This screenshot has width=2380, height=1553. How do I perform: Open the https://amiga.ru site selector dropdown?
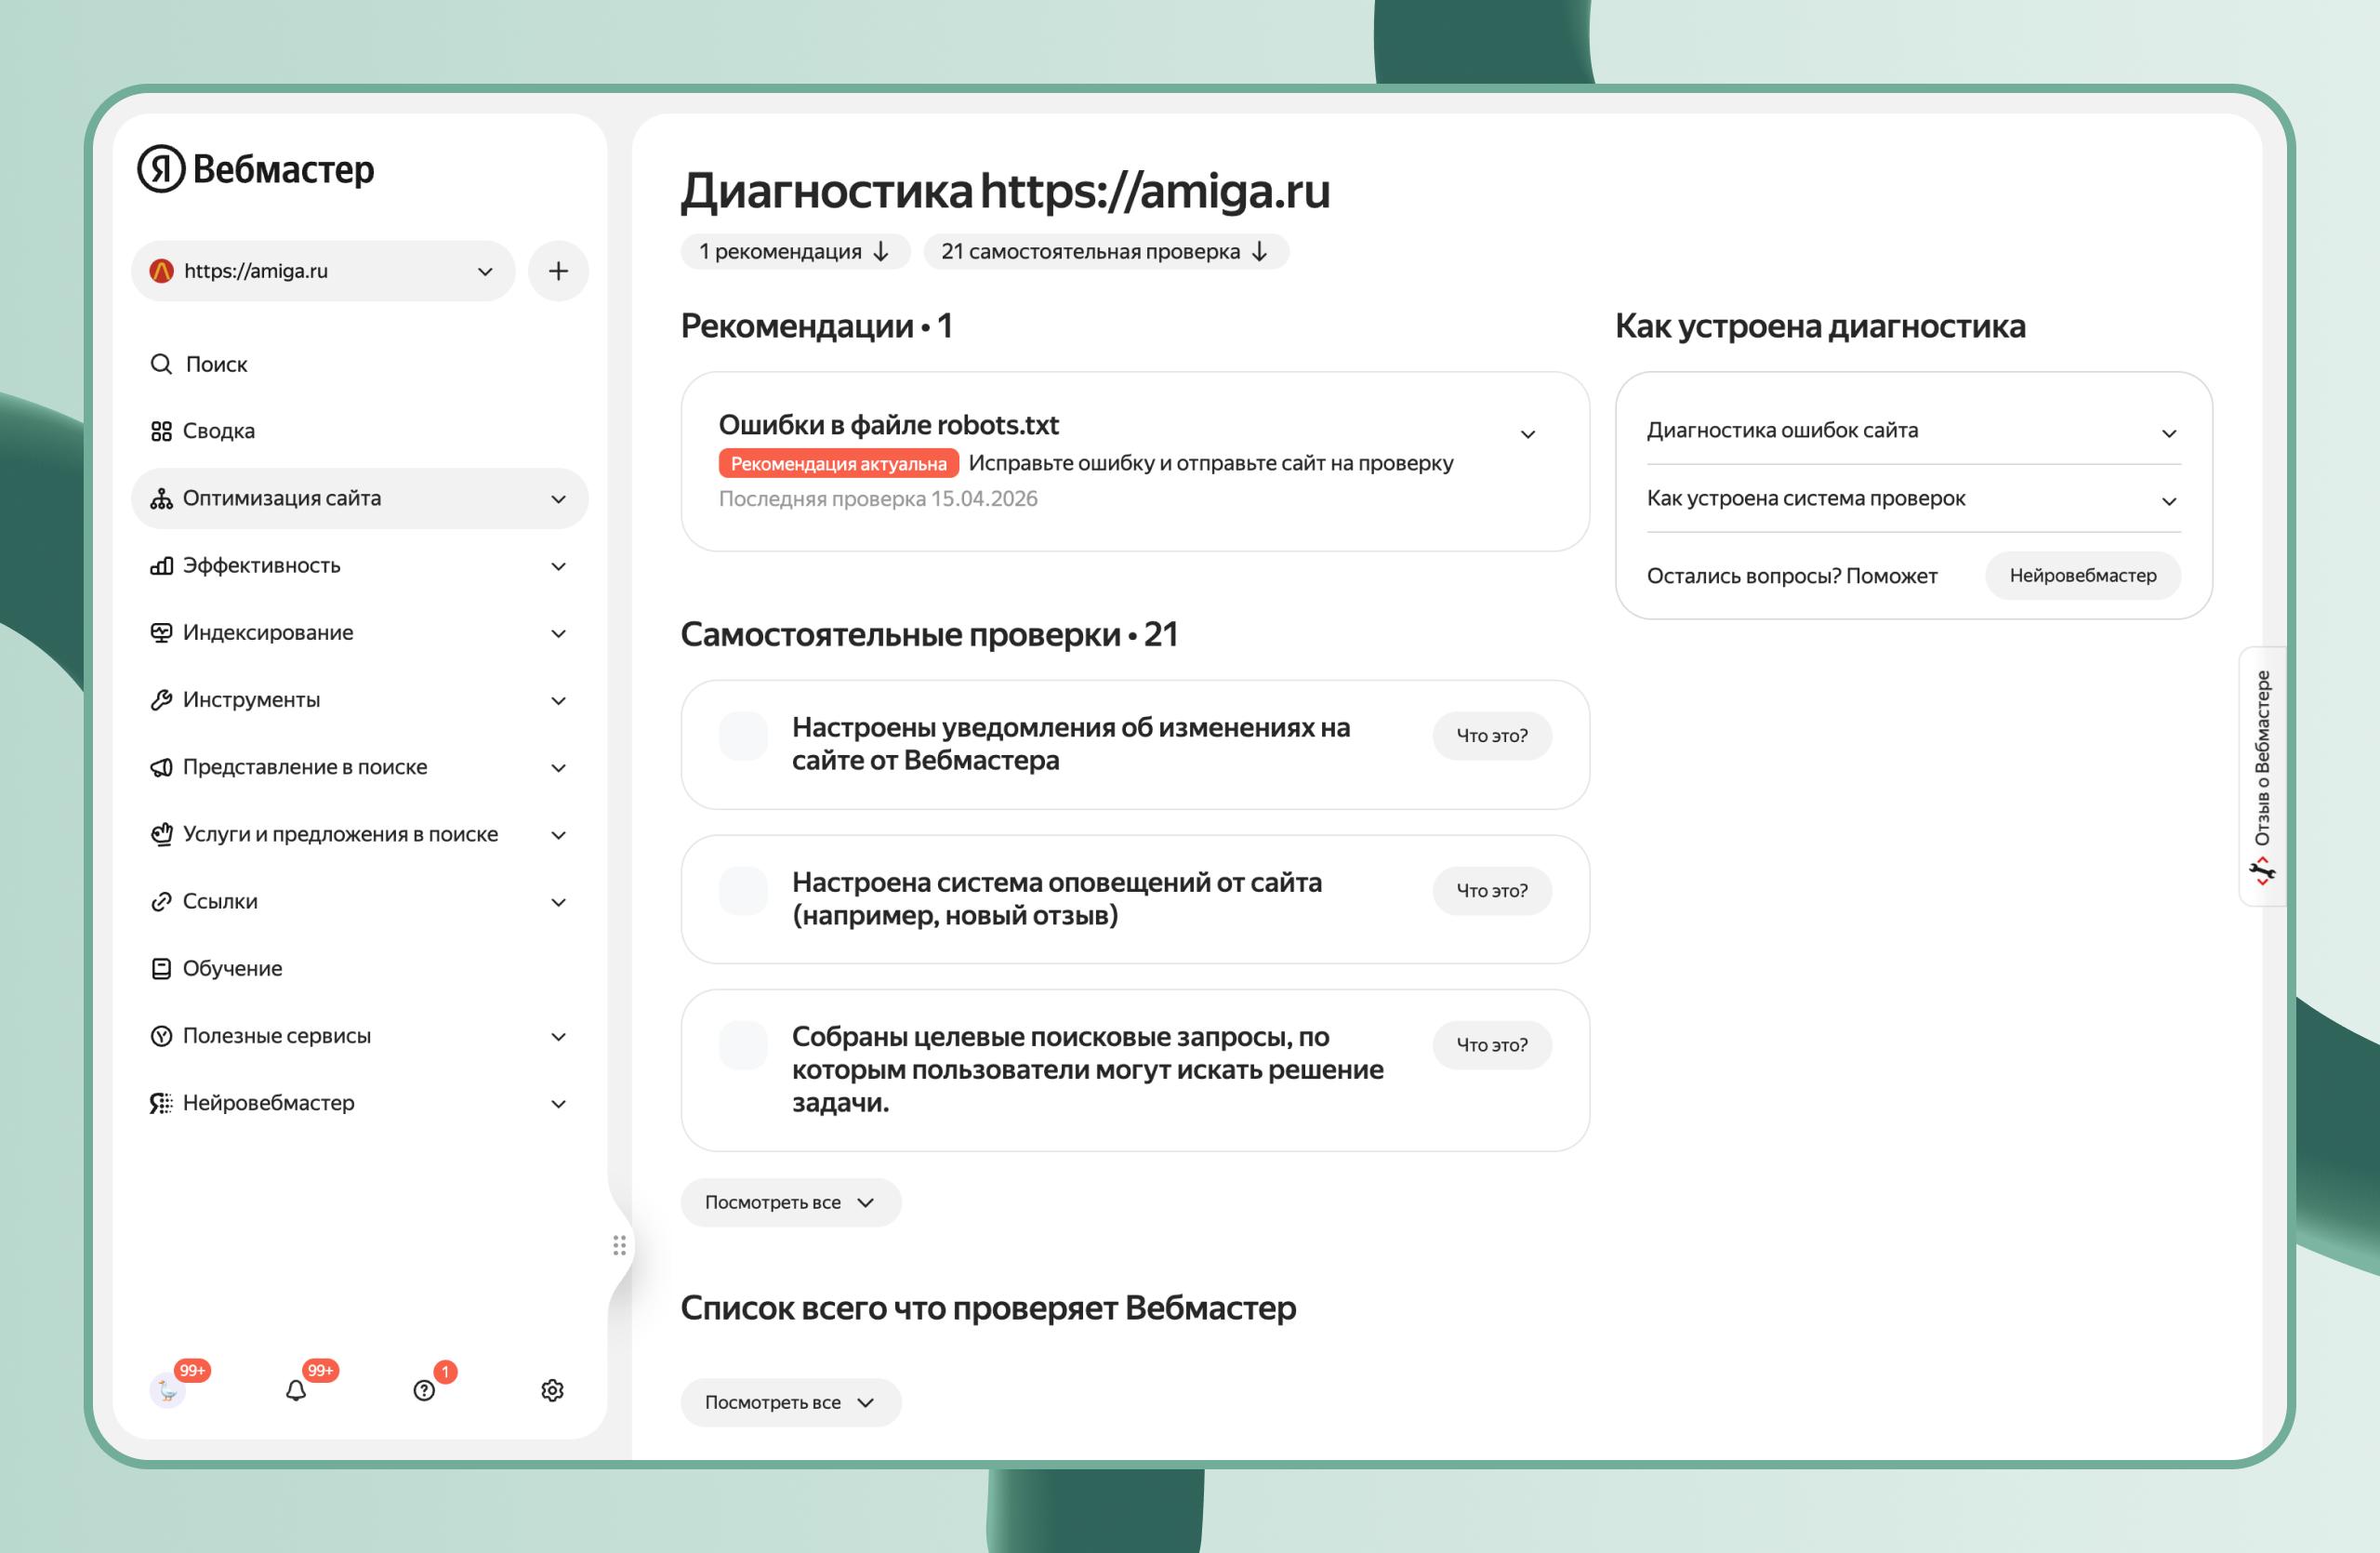323,271
